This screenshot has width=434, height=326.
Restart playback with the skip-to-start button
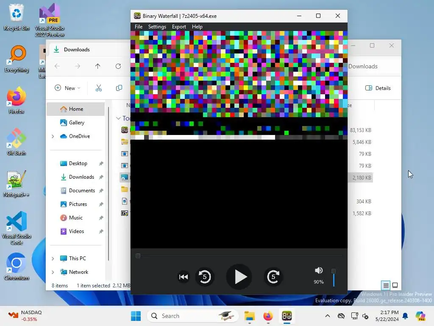click(184, 277)
